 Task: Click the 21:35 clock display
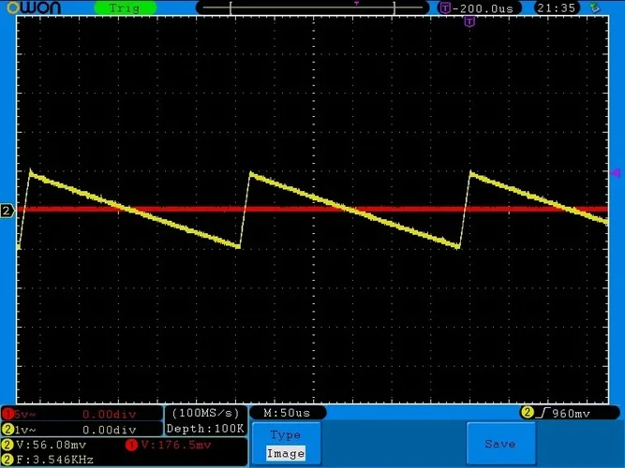pyautogui.click(x=556, y=7)
